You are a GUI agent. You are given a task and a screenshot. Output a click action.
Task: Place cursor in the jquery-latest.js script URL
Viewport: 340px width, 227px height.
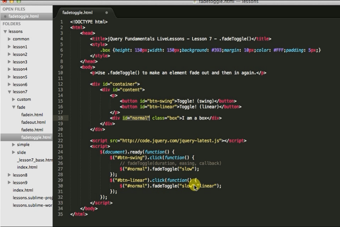click(x=171, y=141)
